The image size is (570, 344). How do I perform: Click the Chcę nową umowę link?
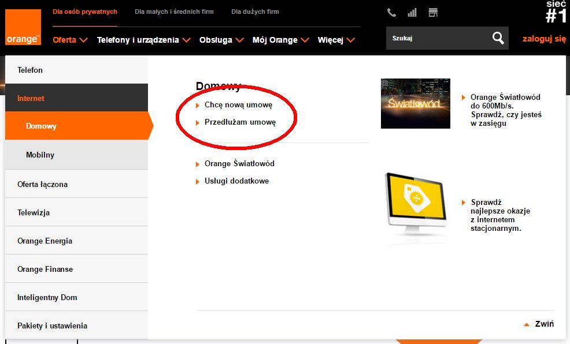coord(238,105)
